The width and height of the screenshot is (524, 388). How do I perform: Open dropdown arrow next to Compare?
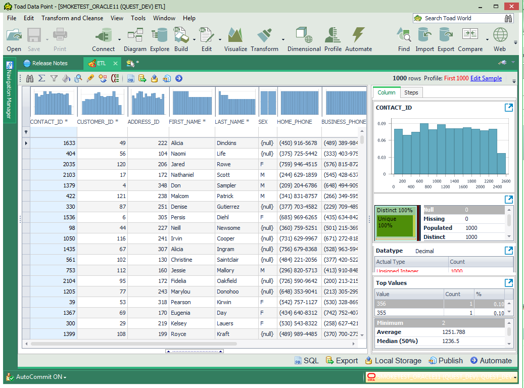487,40
